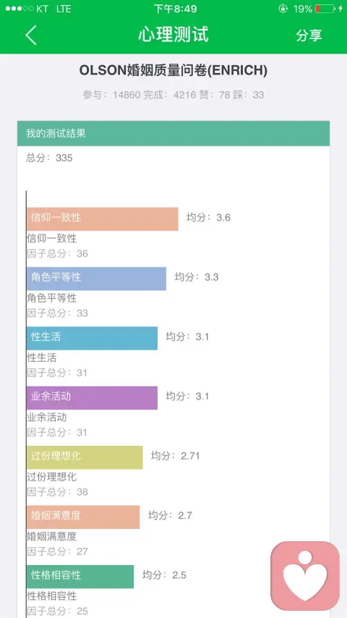347x618 pixels.
Task: Tap the 总分: 335 total score
Action: click(49, 158)
